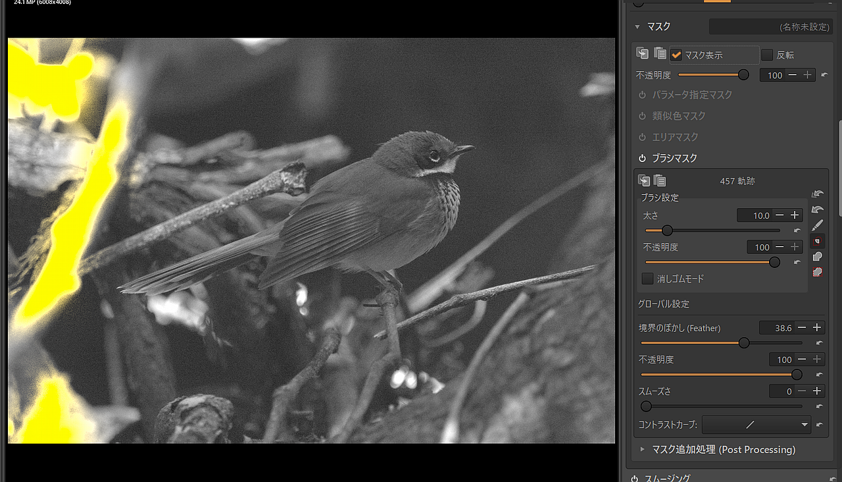Enable エリアマスク power toggle
The image size is (842, 482).
coord(643,137)
